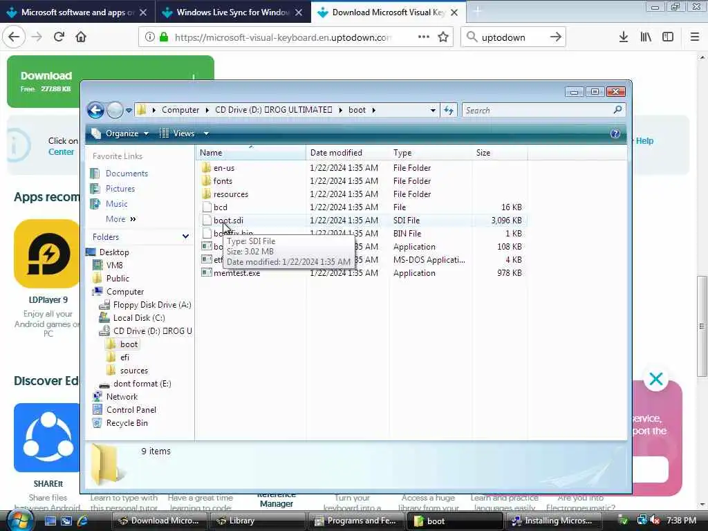This screenshot has height=531, width=708.
Task: Select Floppy Disk Drive (A:) in tree
Action: coord(151,305)
